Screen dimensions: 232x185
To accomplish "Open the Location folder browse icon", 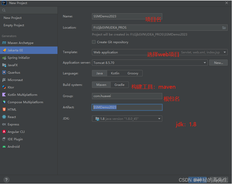I will tap(224, 28).
